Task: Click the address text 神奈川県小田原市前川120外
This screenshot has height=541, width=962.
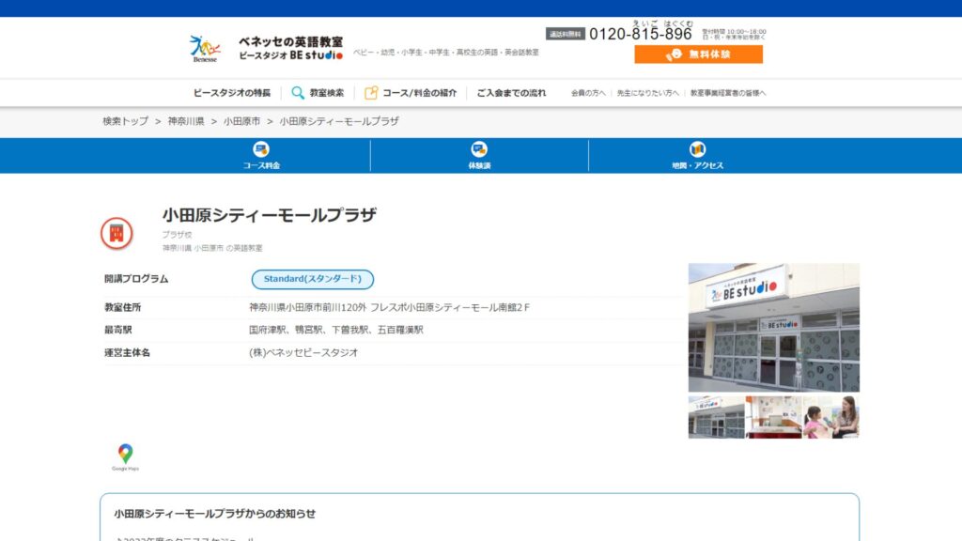Action: point(307,307)
